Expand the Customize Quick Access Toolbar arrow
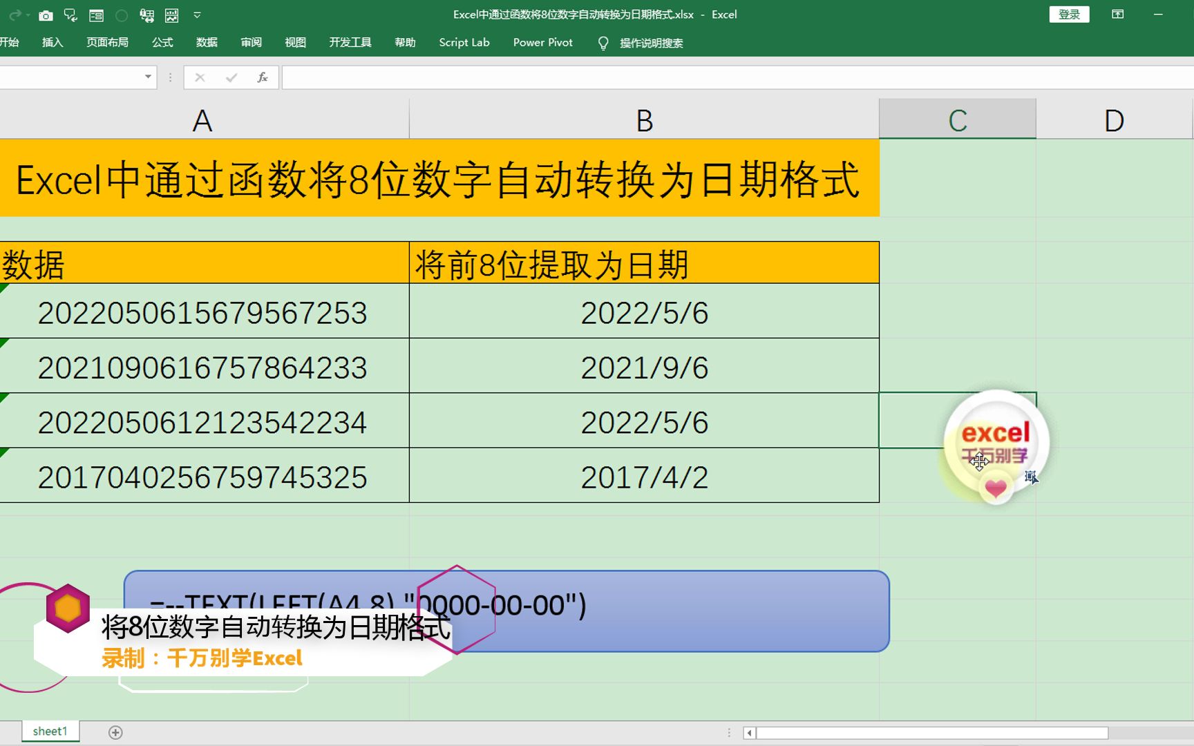 coord(197,15)
